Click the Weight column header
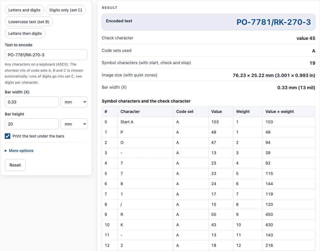The image size is (320, 251). (x=243, y=112)
